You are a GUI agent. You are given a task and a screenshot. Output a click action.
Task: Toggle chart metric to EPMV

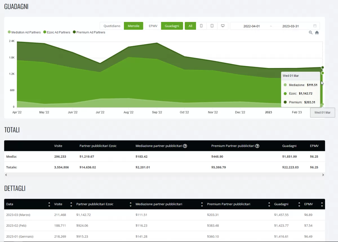153,26
